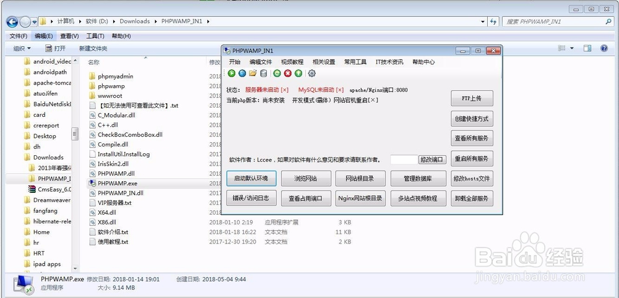
Task: Click the phpmyadmin folder icon
Action: coord(92,76)
